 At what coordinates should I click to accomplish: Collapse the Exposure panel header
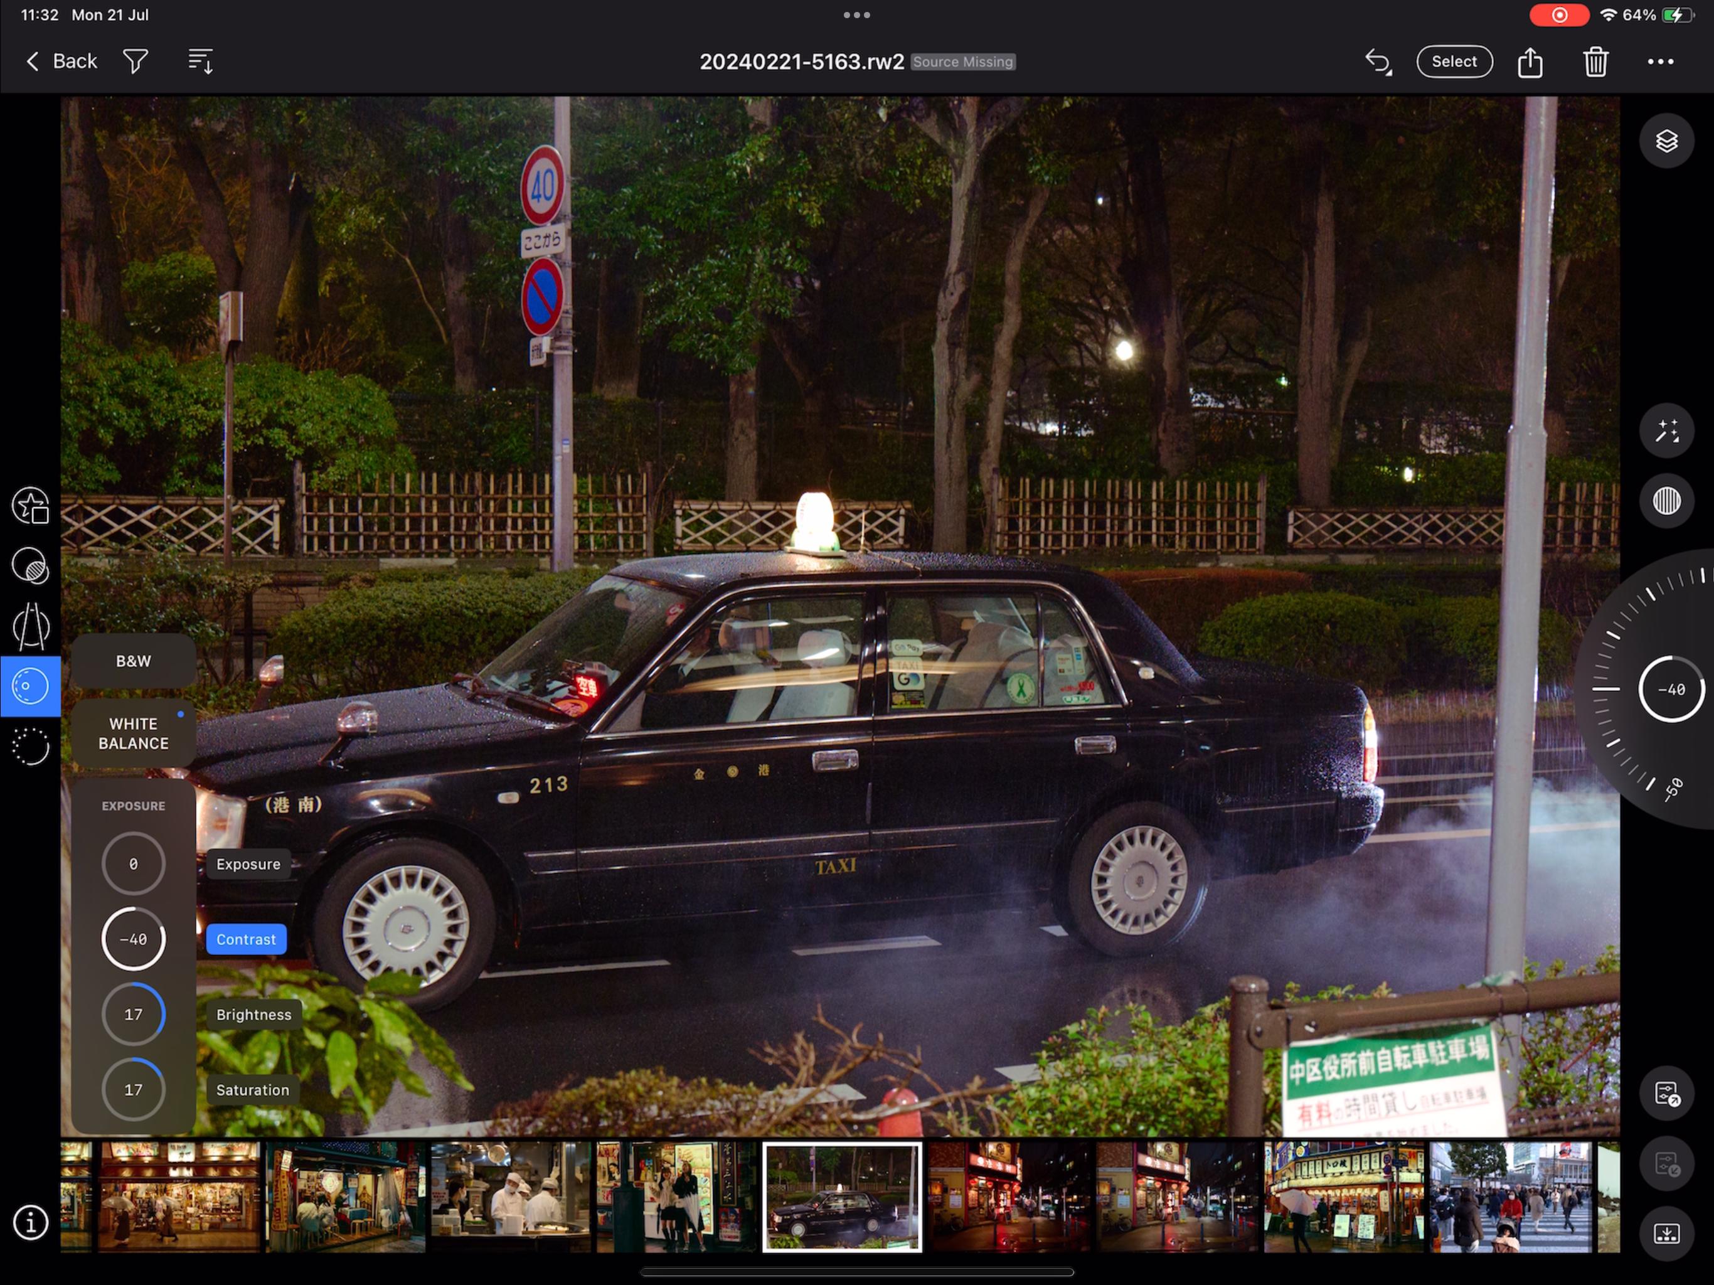tap(133, 806)
